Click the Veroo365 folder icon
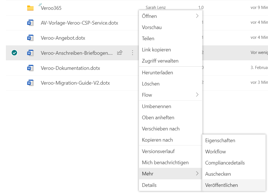Screen dimensions: 268x193 (30, 8)
